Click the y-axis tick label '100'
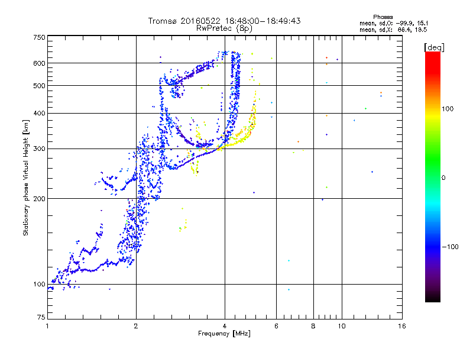Screen dimensions: 473x355 coord(39,284)
